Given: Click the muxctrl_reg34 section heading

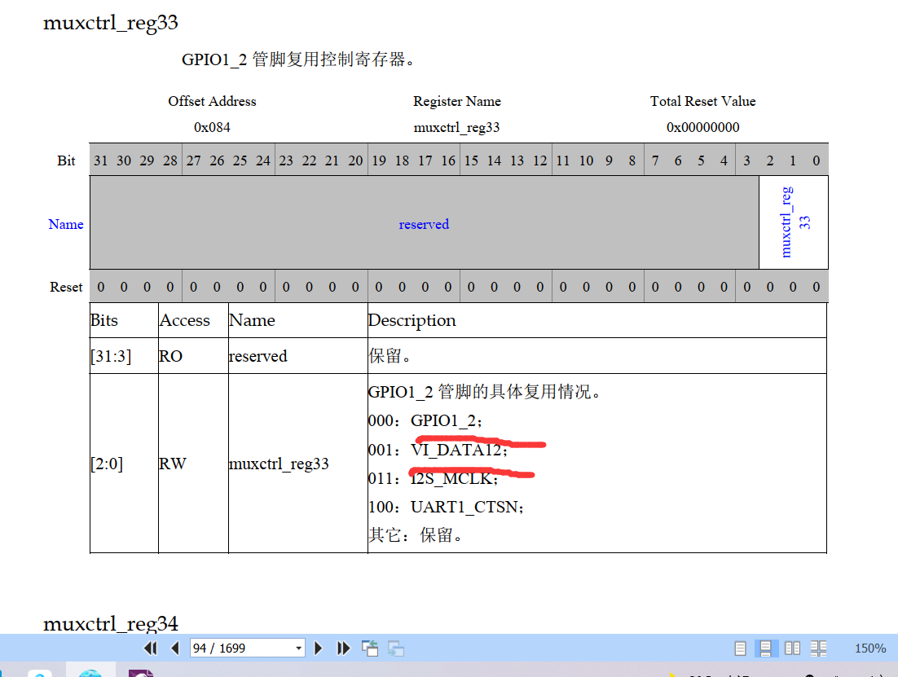Looking at the screenshot, I should pyautogui.click(x=110, y=623).
